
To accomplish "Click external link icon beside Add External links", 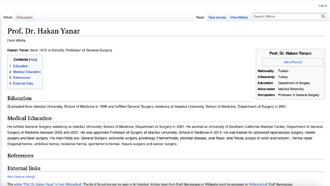I will pos(33,177).
